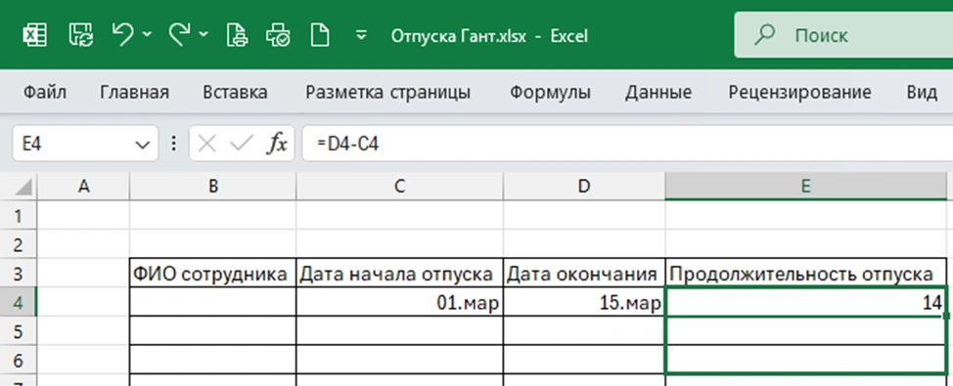The height and width of the screenshot is (386, 953).
Task: Select row 5 header
Action: [x=19, y=331]
